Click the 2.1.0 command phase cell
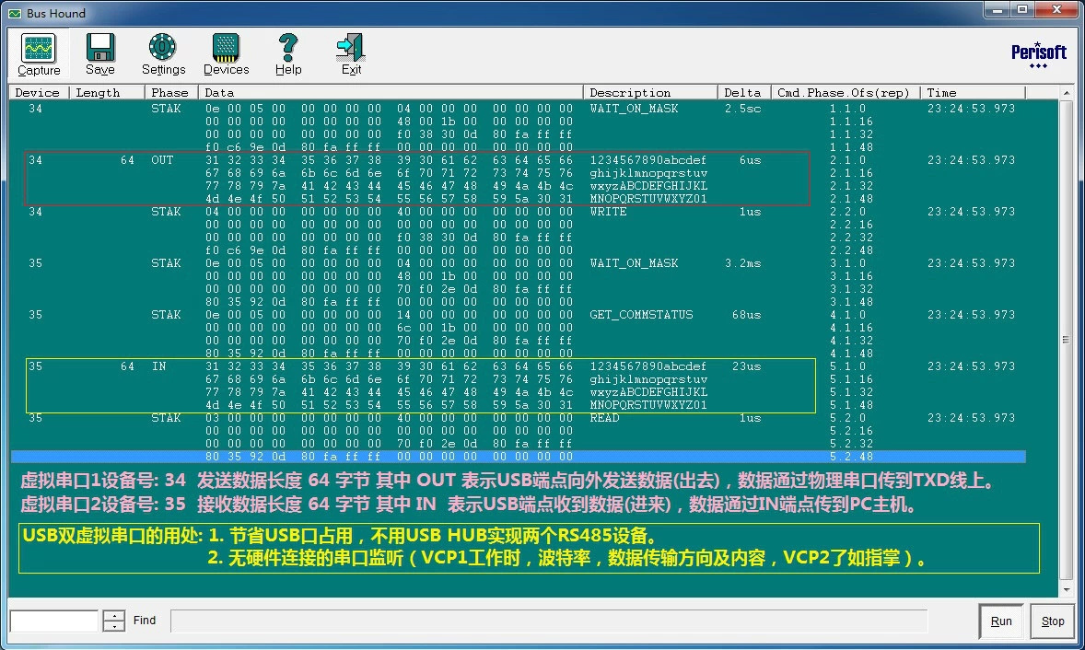 pyautogui.click(x=847, y=160)
